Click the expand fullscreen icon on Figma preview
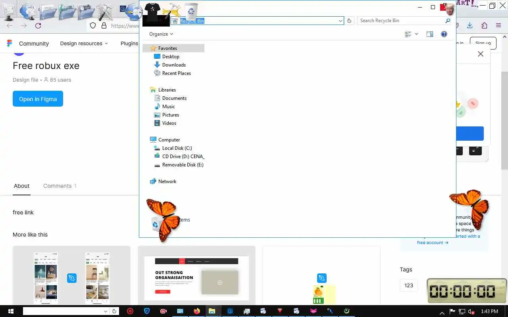This screenshot has height=317, width=508. (475, 150)
